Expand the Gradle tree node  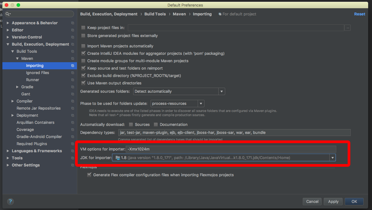coord(17,87)
